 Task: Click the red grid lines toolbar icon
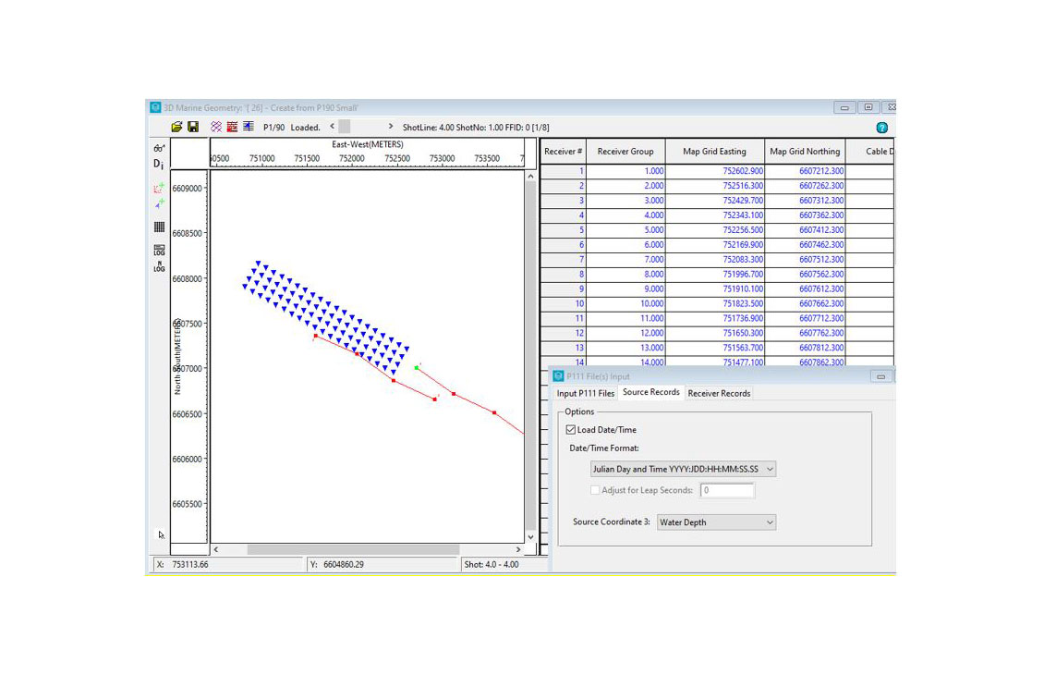click(232, 127)
